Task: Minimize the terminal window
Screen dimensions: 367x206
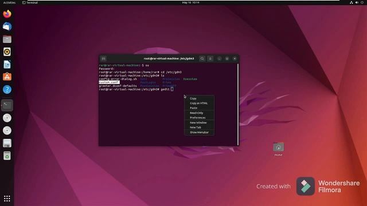Action: click(x=219, y=58)
